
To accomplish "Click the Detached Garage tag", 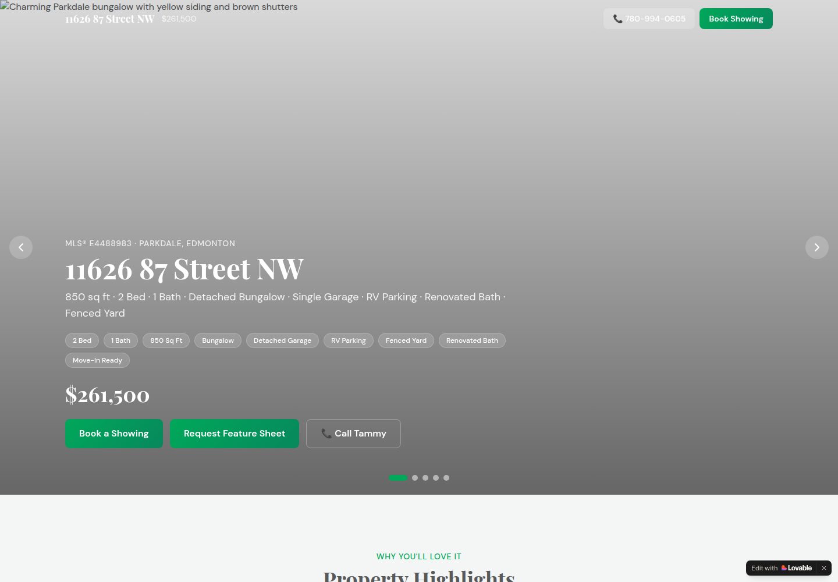I will tap(282, 340).
